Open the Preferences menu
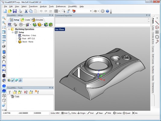Screen dimensions: 161x121 pos(61,6)
